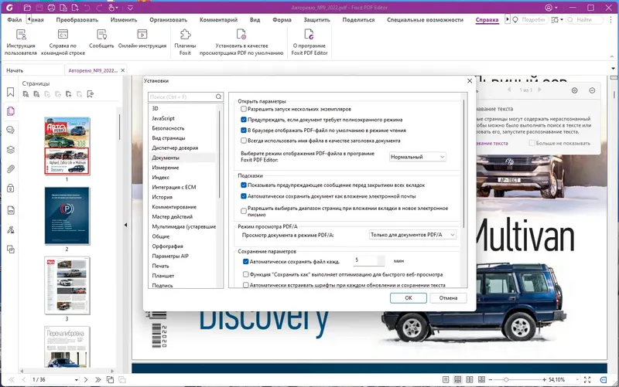Screen dimensions: 619x387
Task: Click the Open folder icon in title bar
Action: (x=27, y=8)
